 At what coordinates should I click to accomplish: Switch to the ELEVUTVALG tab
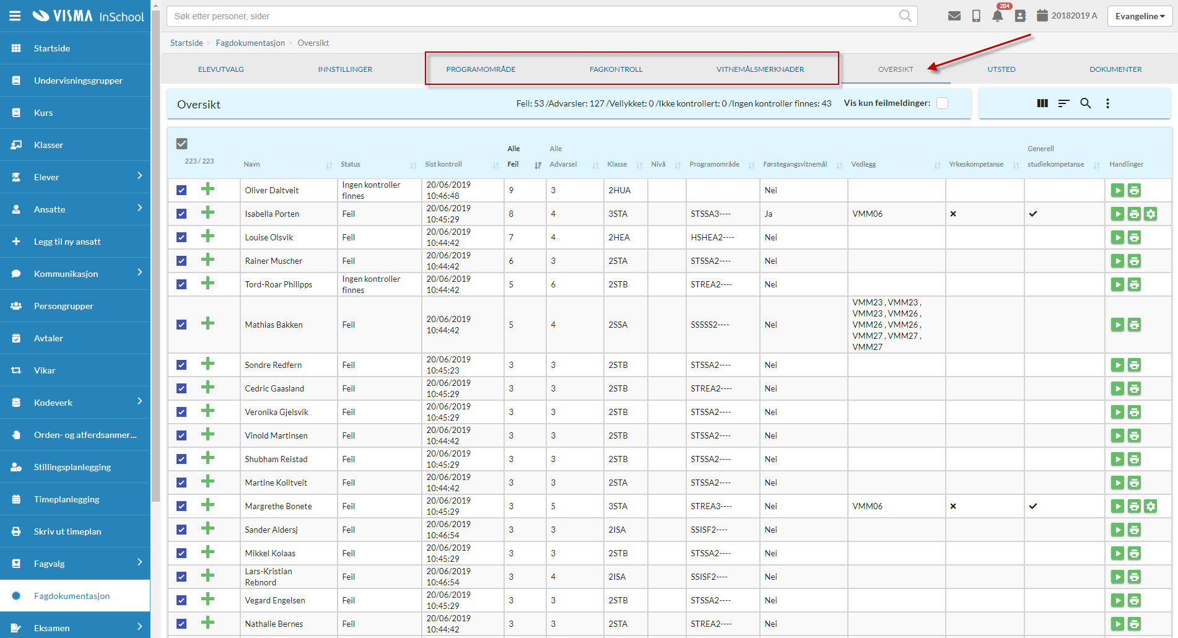coord(221,69)
